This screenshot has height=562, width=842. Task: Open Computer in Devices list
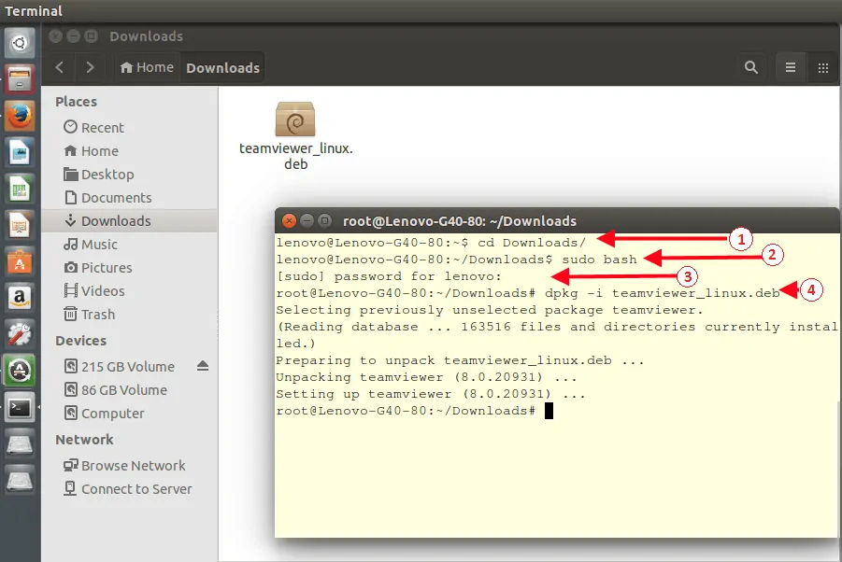(129, 414)
